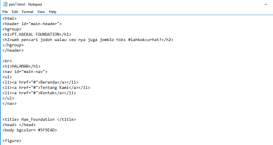Viewport: 273px width, 145px height.
Task: Click in the nav id="main-nav" line
Action: pyautogui.click(x=25, y=72)
